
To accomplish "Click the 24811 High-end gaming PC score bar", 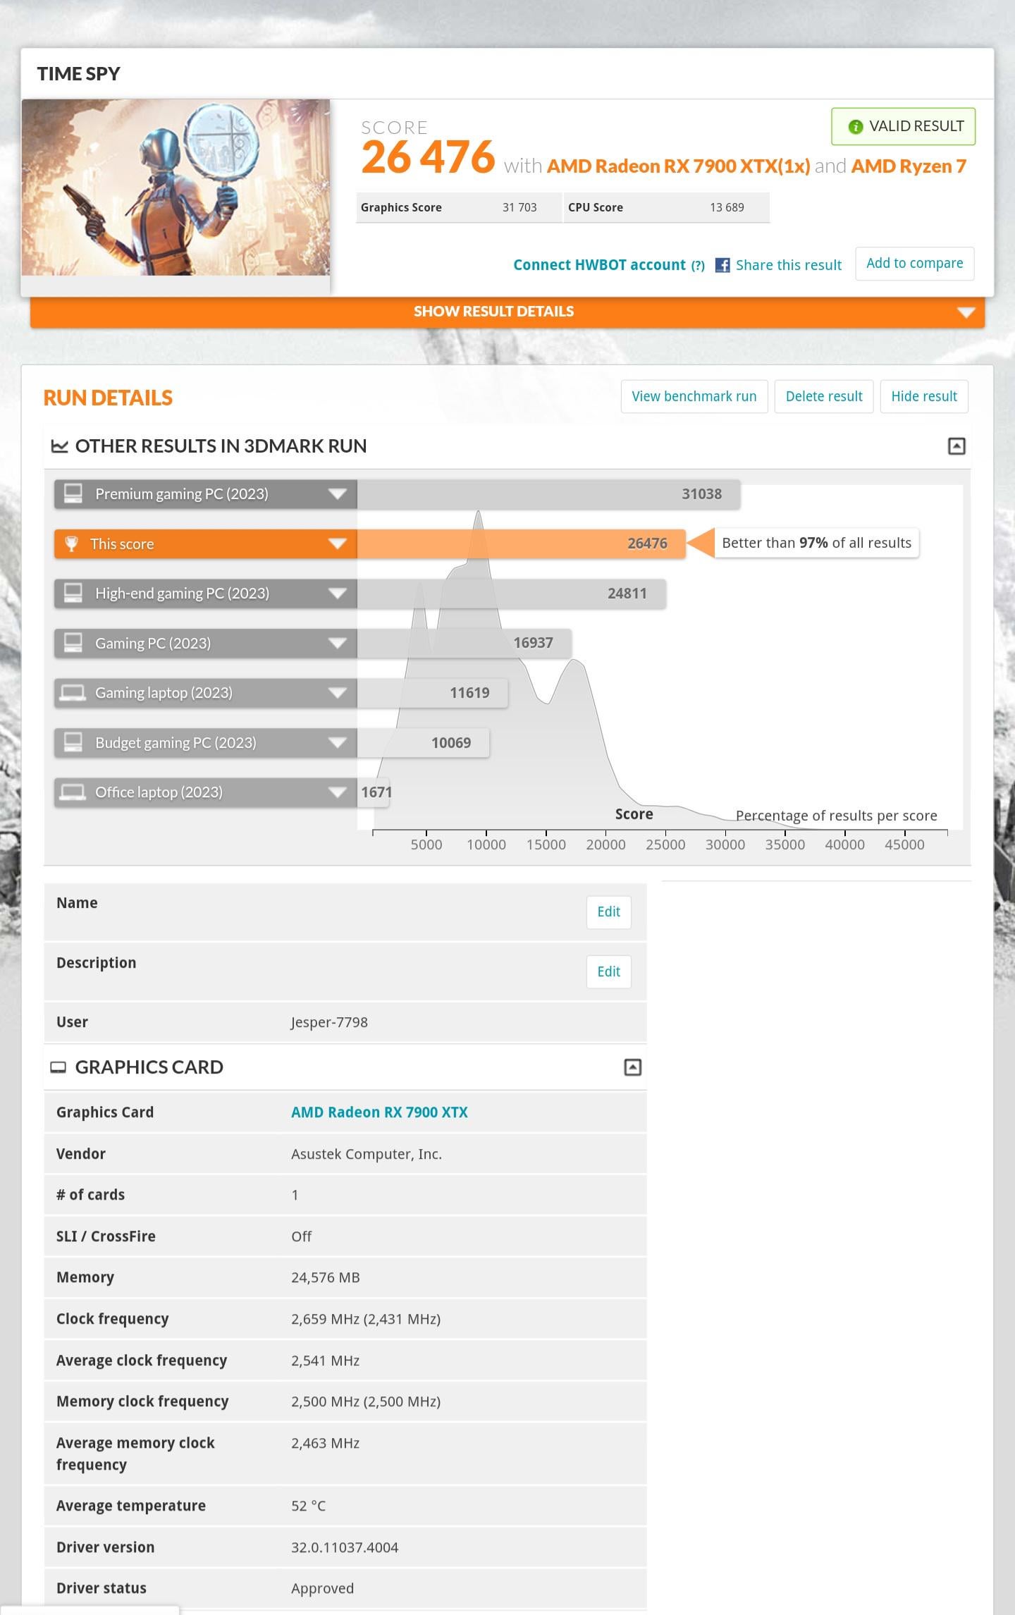I will [512, 594].
